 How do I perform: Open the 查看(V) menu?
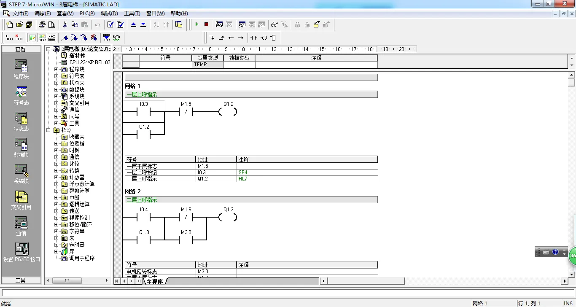[65, 13]
